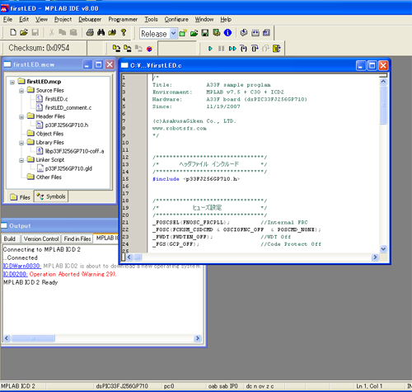Click Output scrollbar right arrow

pyautogui.click(x=197, y=338)
